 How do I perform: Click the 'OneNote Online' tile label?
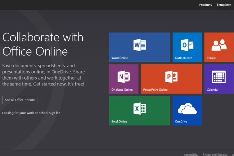[122, 90]
